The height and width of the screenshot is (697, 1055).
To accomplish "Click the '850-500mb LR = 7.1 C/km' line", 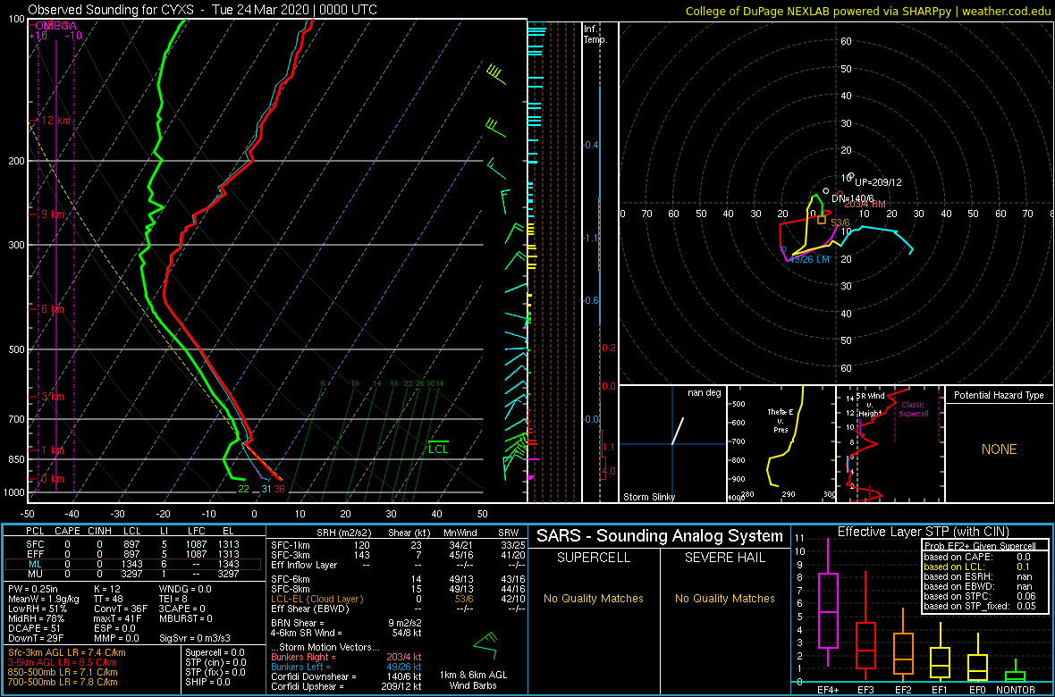I will tap(63, 672).
